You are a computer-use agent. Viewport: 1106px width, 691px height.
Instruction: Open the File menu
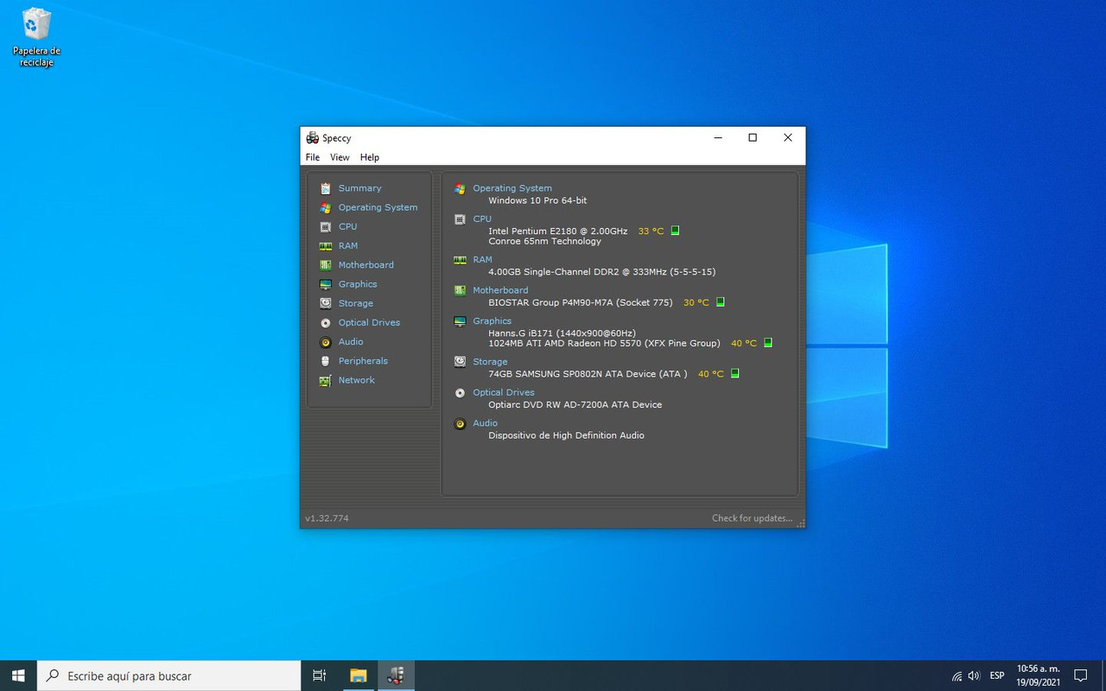point(313,157)
